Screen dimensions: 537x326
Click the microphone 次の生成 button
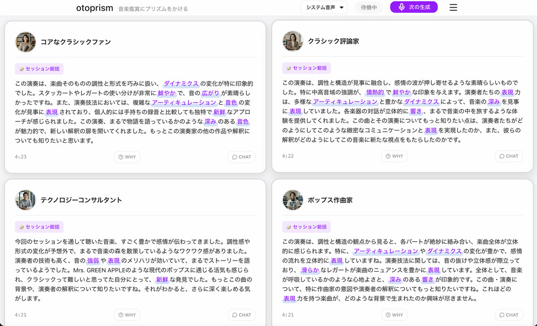[413, 7]
